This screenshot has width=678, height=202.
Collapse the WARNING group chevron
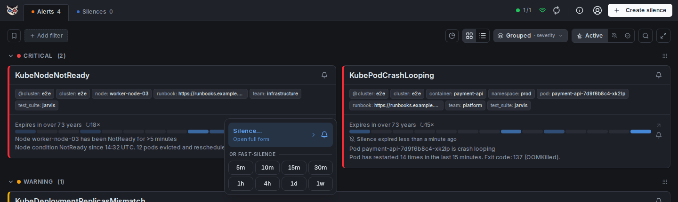pos(11,182)
